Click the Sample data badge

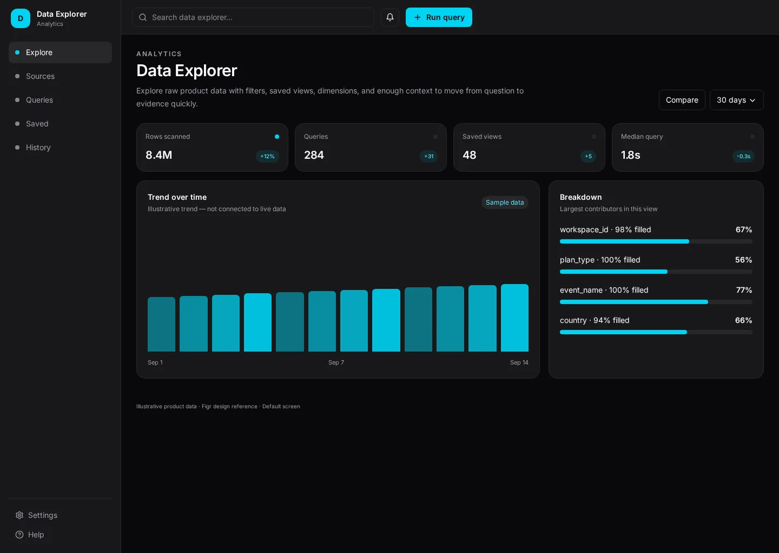(x=505, y=203)
